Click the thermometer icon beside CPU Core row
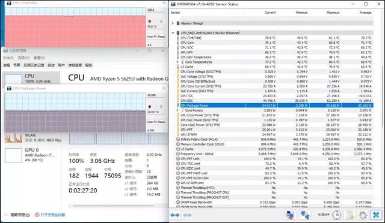This screenshot has width=385, height=223. point(178,43)
